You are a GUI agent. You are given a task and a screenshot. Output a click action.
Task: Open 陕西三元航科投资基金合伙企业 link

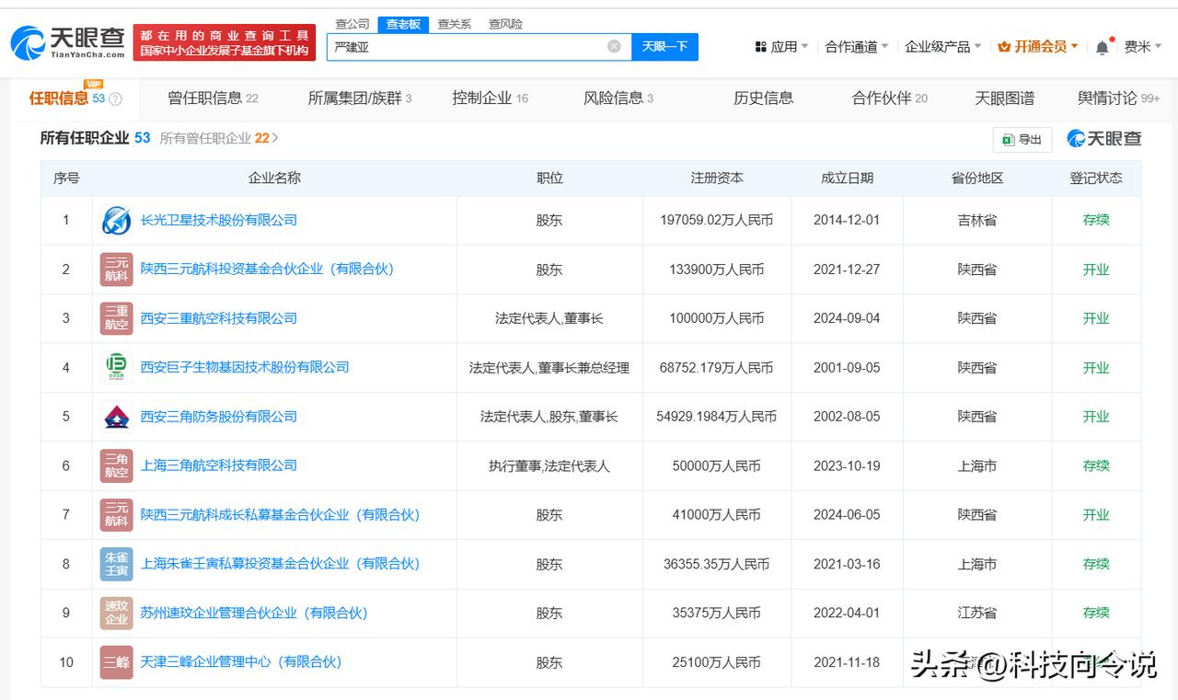(x=267, y=270)
